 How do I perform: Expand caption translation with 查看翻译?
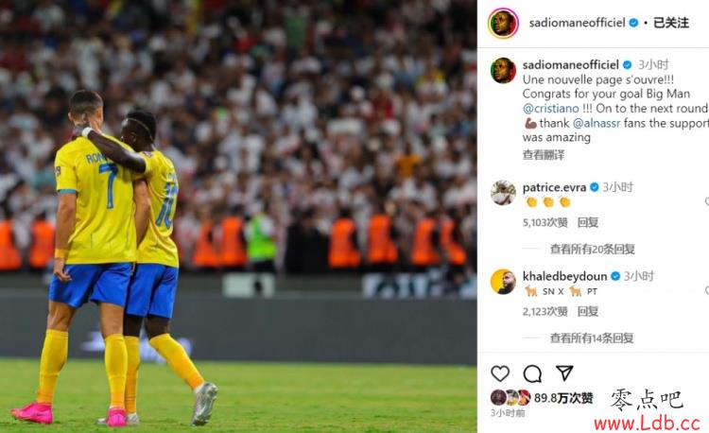pyautogui.click(x=544, y=155)
